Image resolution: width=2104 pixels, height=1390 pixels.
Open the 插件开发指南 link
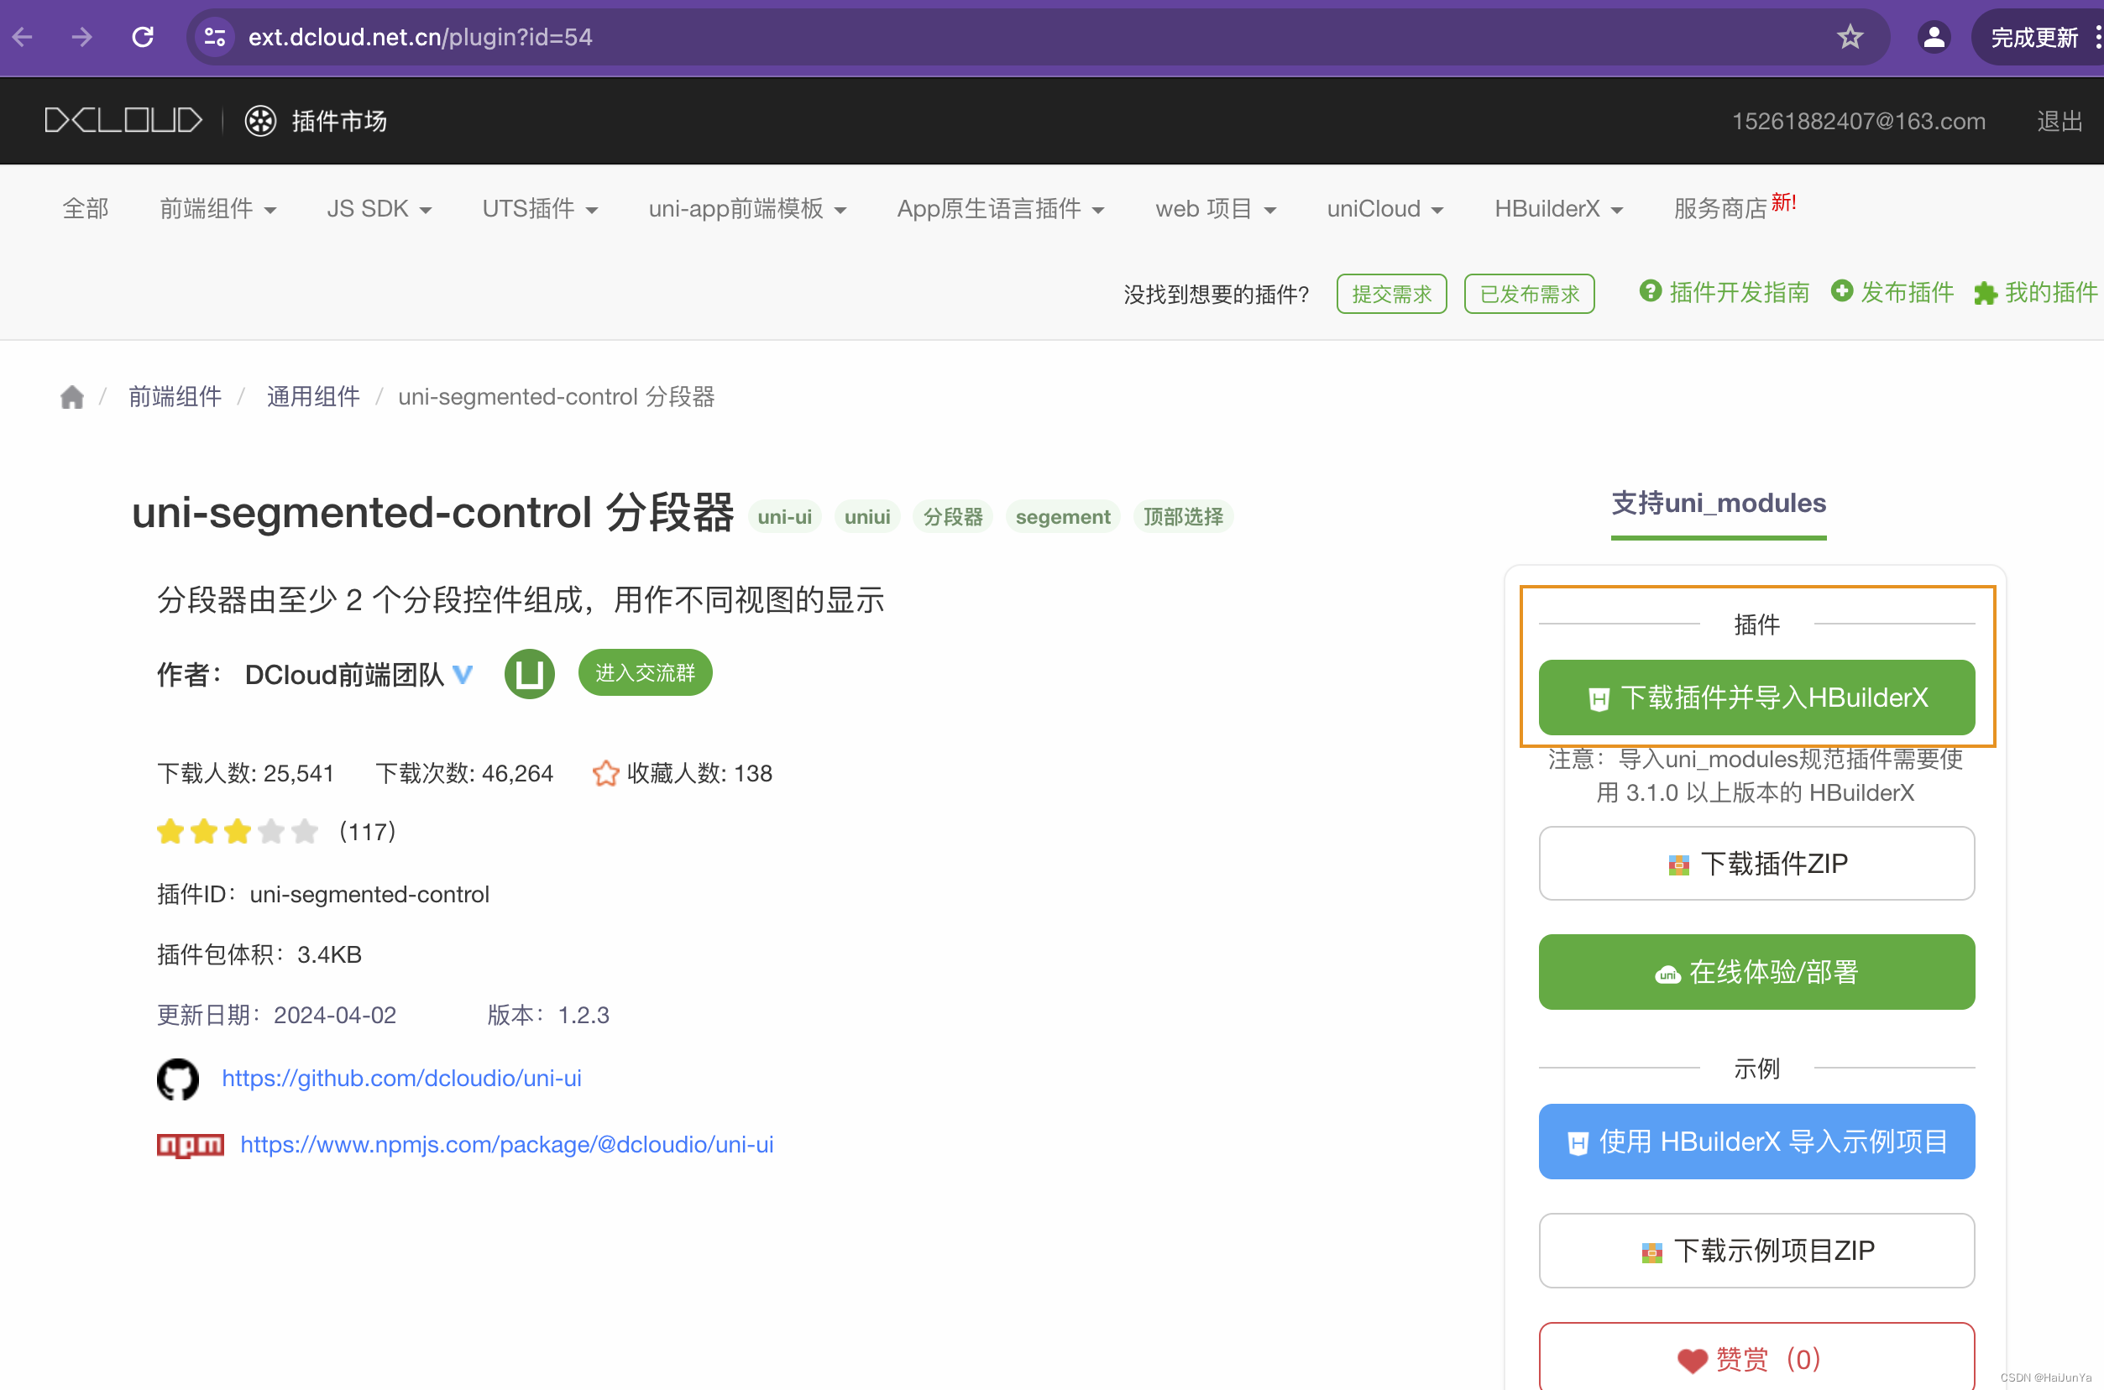[x=1739, y=291]
